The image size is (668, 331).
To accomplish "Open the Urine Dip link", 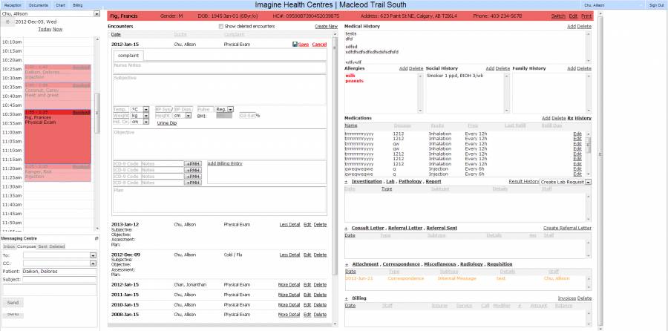I will 167,123.
